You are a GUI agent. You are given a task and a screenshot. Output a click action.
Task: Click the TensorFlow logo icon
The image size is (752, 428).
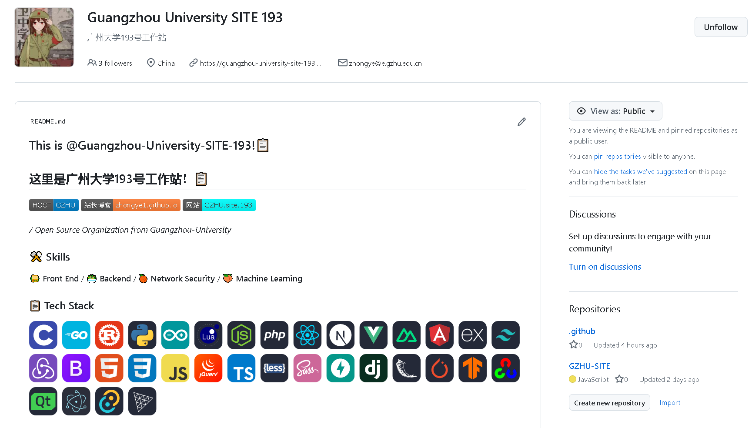(x=472, y=368)
